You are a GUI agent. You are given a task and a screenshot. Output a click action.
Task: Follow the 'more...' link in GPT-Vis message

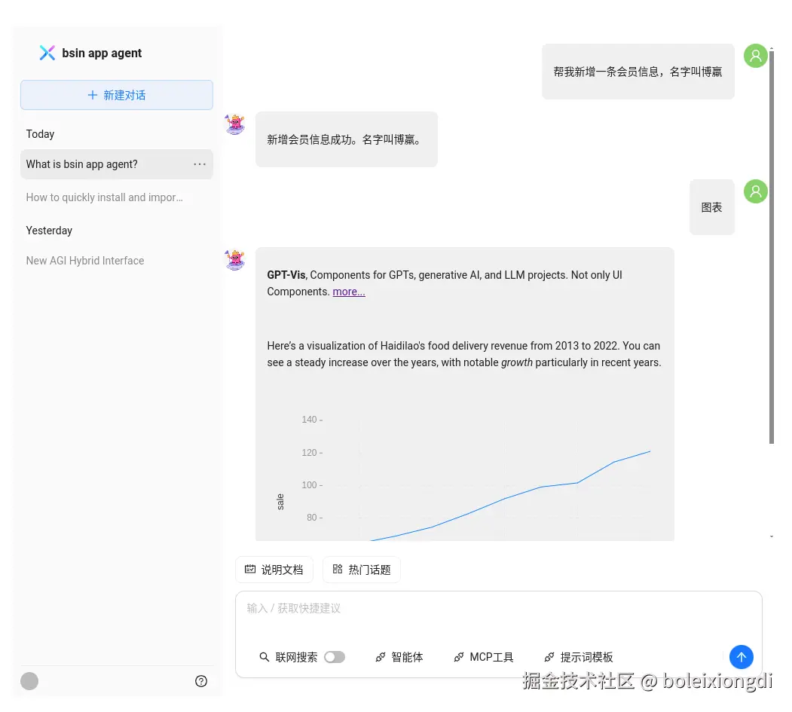(x=348, y=292)
